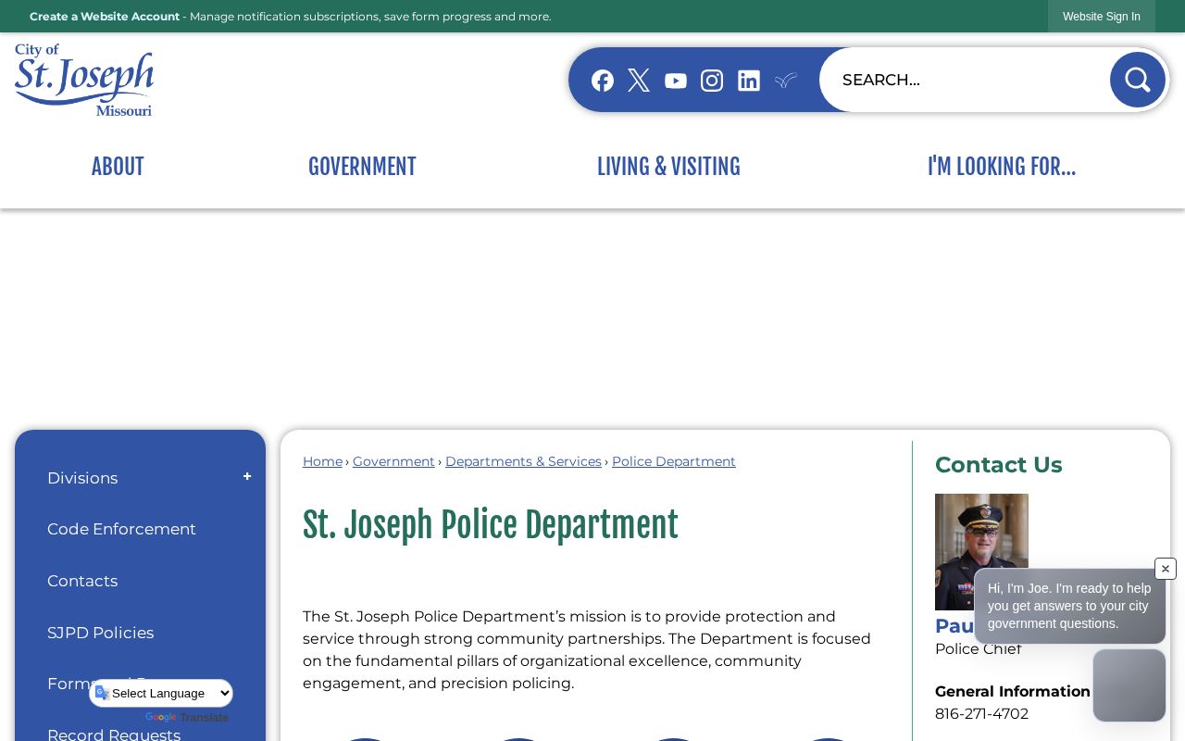Click the magnifying glass search button
The image size is (1185, 741).
pos(1138,80)
